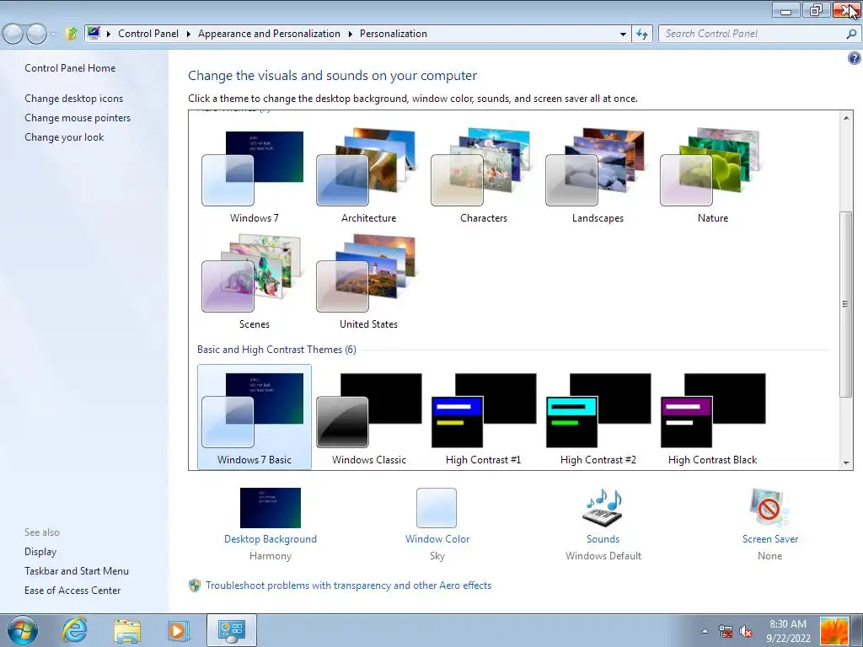Open address bar history dropdown
This screenshot has height=647, width=863.
[x=623, y=34]
